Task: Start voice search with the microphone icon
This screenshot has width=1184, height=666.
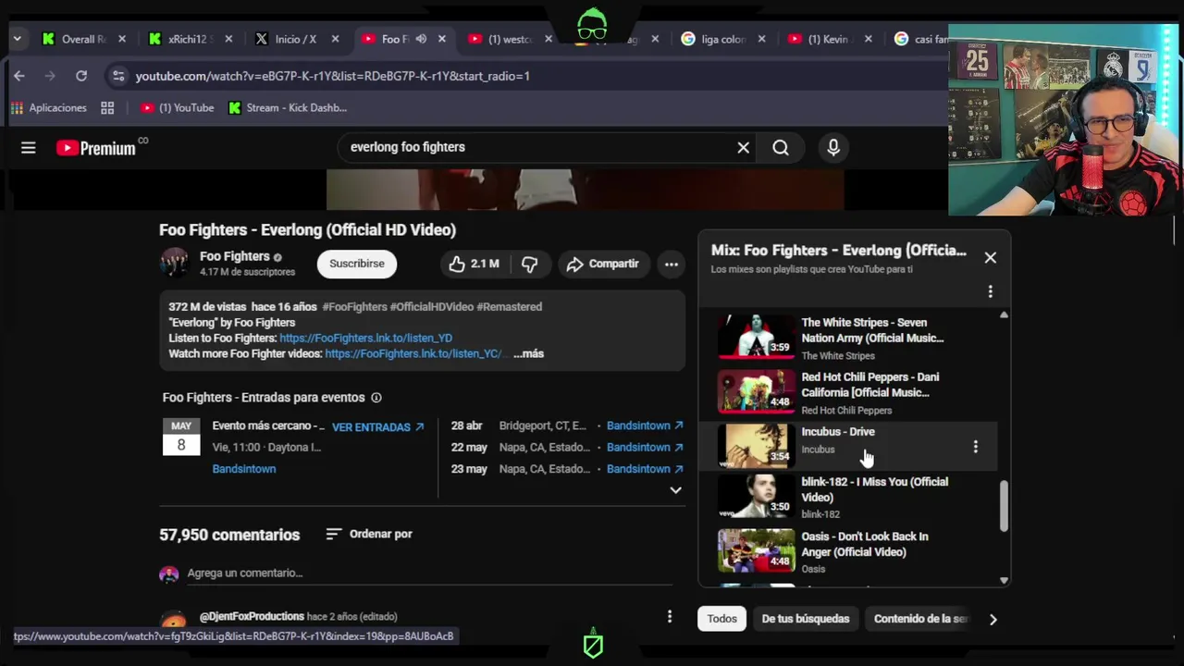Action: tap(833, 147)
